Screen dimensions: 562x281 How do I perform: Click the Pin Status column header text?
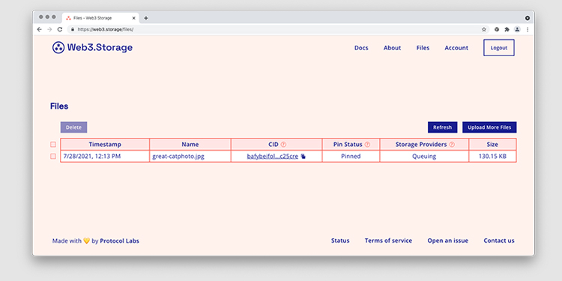[x=348, y=145]
